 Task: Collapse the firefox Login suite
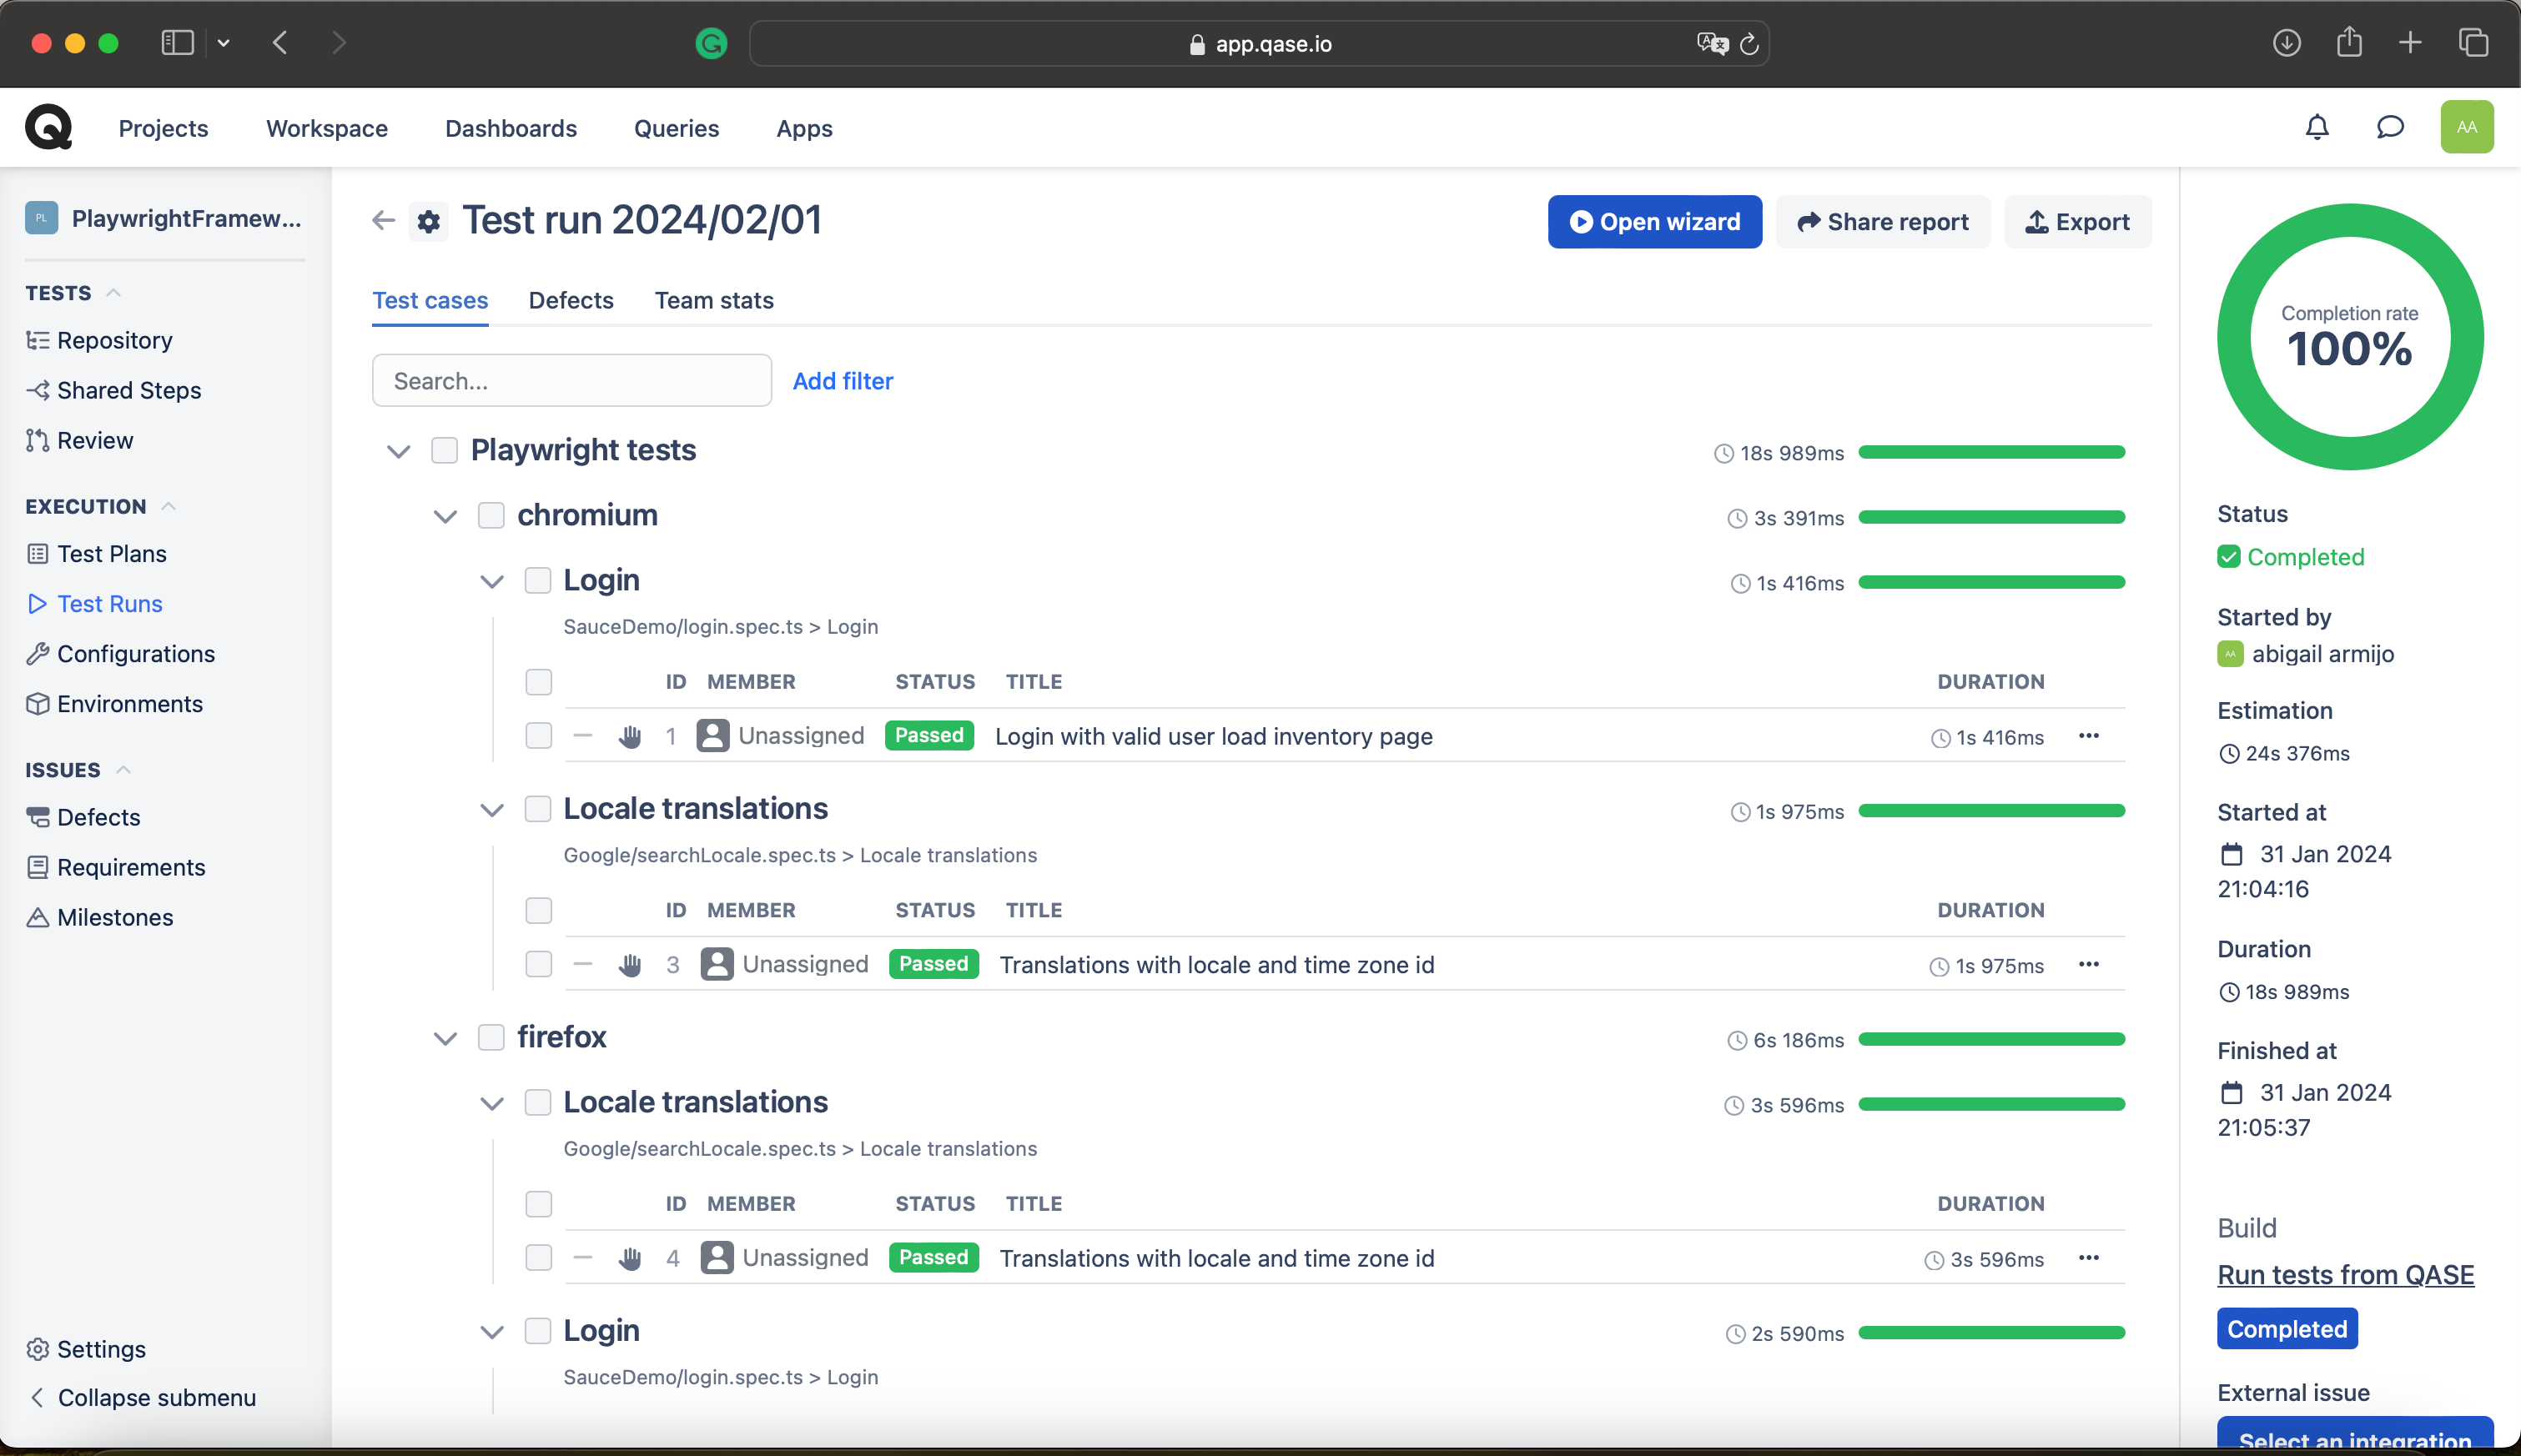pos(492,1331)
